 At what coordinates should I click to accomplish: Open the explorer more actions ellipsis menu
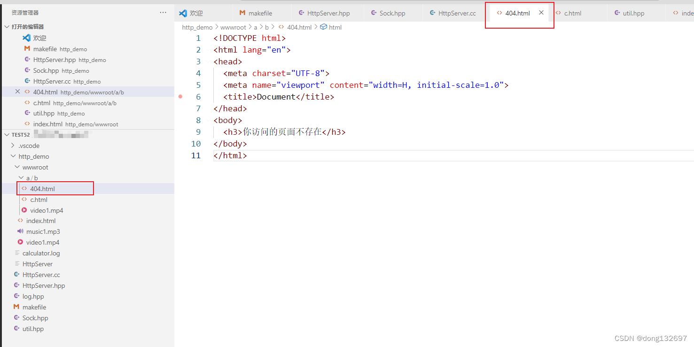[163, 13]
